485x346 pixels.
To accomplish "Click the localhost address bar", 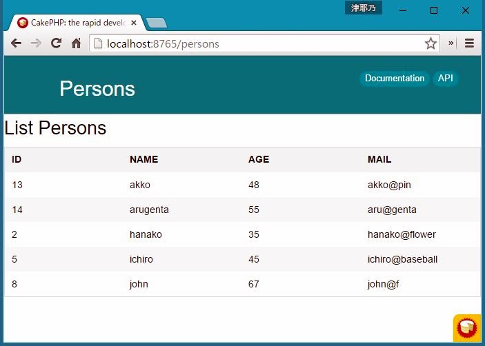I will click(x=262, y=43).
